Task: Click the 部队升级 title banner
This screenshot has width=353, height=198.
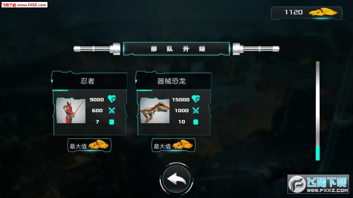Action: pyautogui.click(x=176, y=49)
